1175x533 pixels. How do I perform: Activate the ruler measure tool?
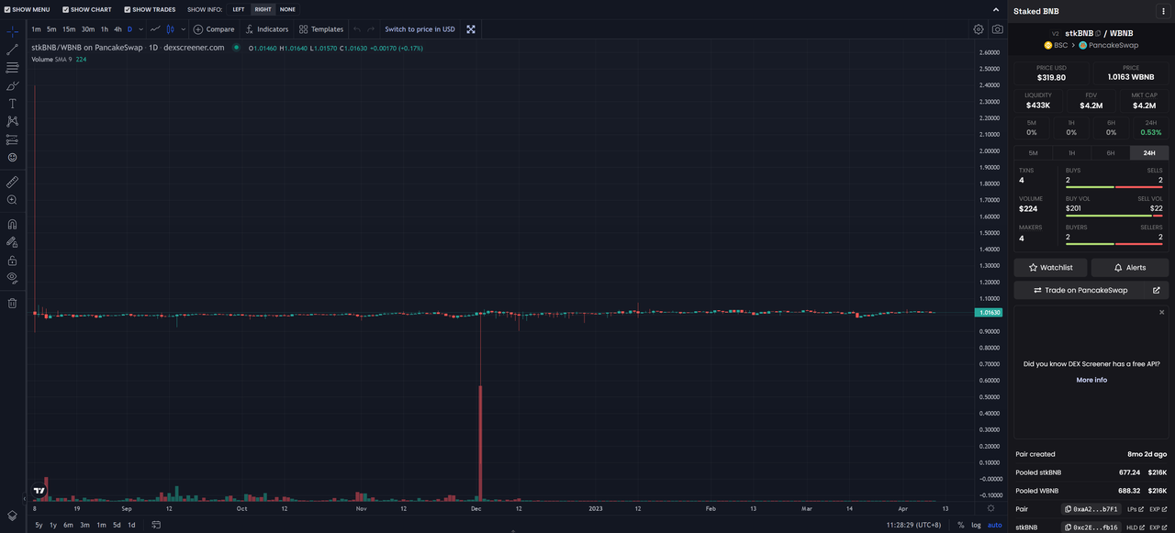[x=12, y=182]
